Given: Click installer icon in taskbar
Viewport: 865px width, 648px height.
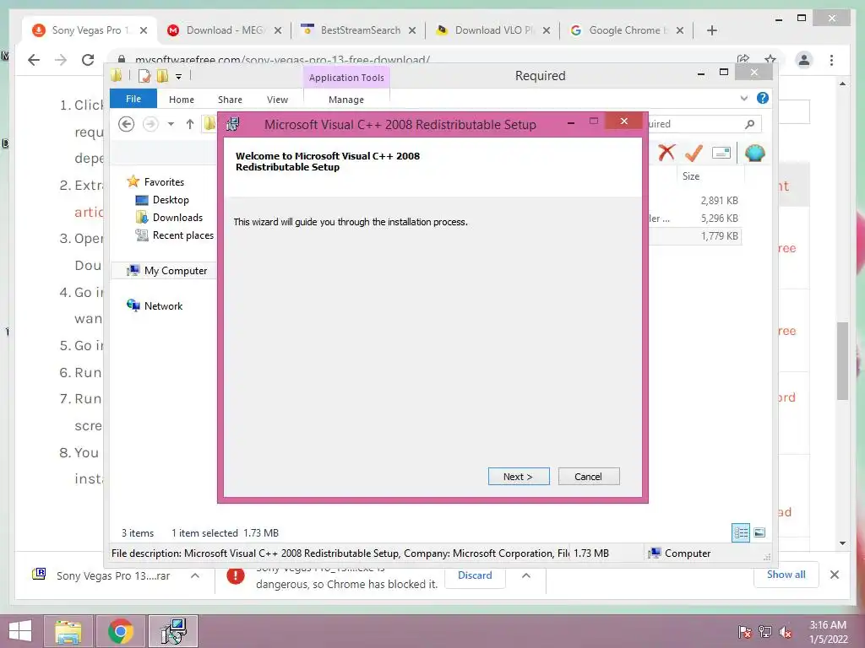Looking at the screenshot, I should [x=173, y=631].
